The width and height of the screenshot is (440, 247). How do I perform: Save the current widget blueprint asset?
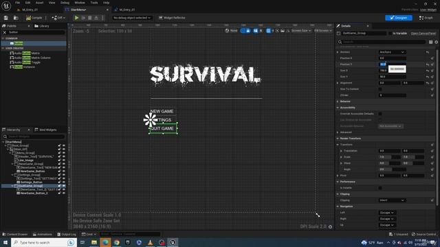pyautogui.click(x=6, y=18)
